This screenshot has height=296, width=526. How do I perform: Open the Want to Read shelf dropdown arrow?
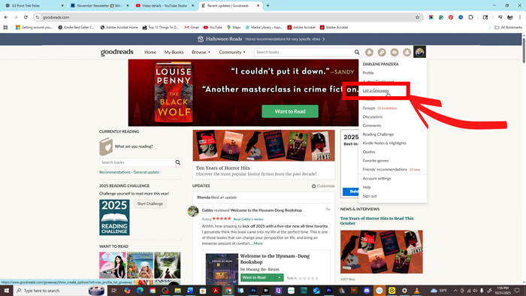pos(279,277)
